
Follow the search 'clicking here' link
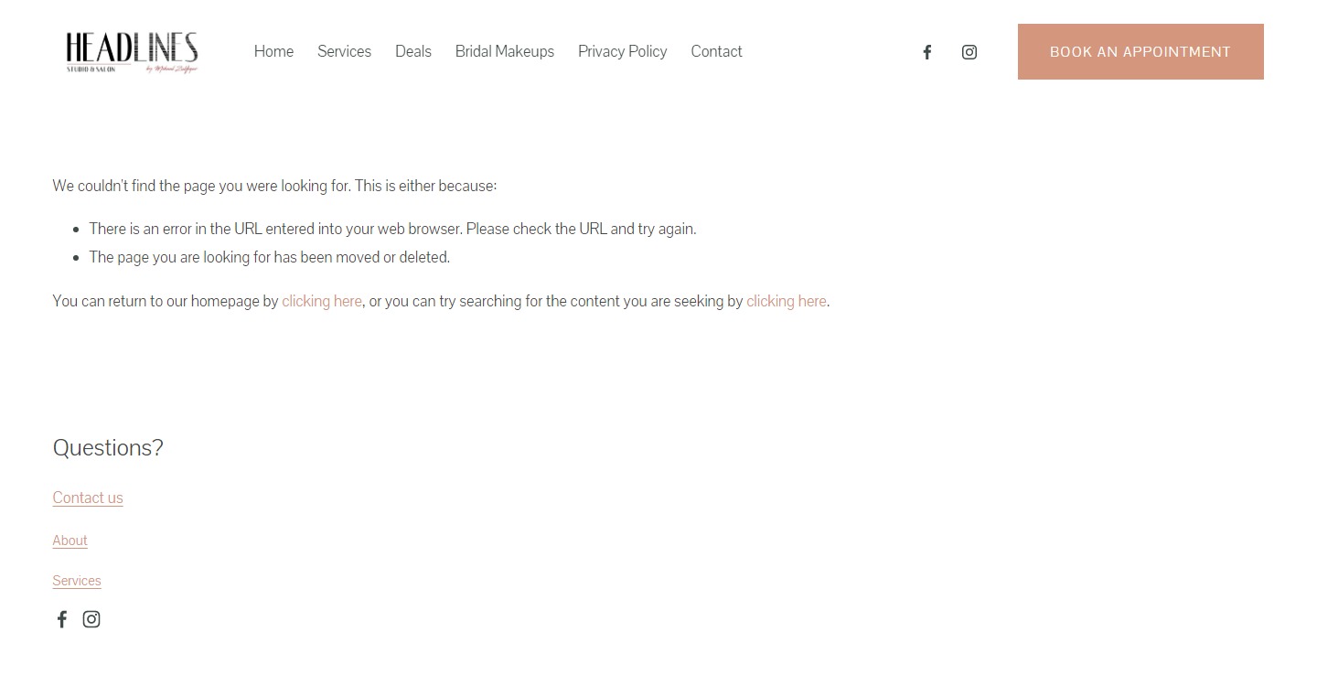click(786, 301)
